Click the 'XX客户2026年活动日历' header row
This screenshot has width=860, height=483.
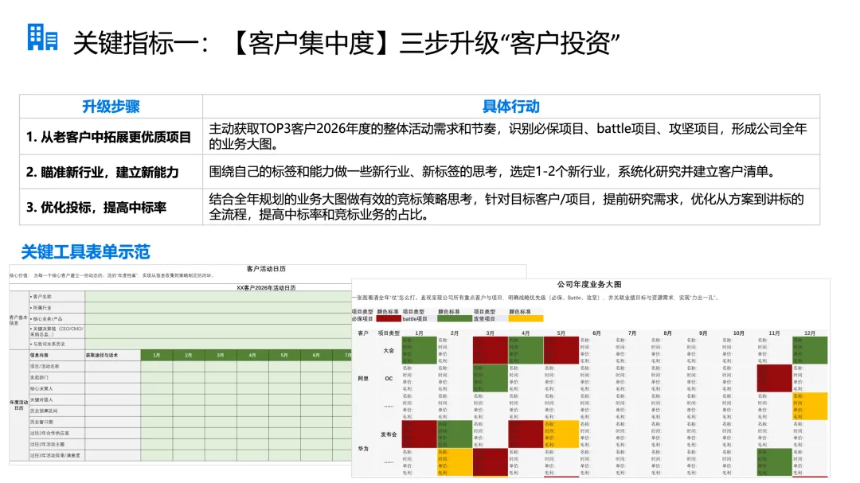(266, 287)
